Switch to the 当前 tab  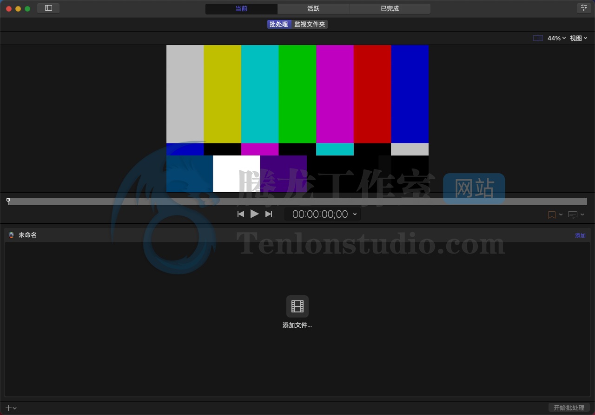point(241,8)
